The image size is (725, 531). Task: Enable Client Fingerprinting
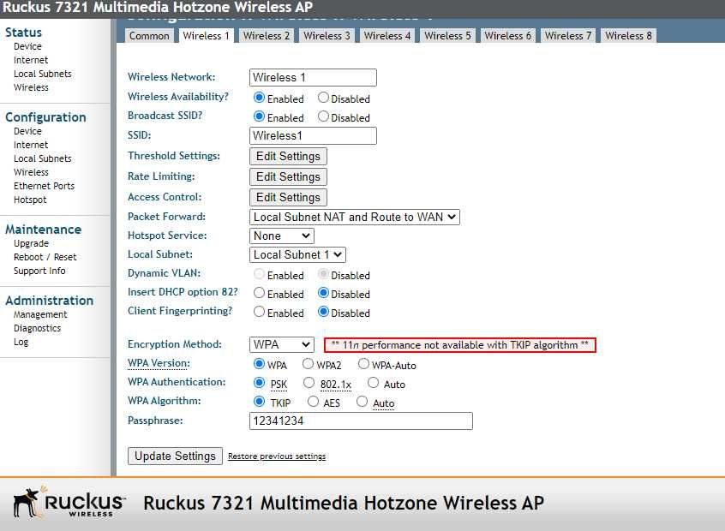260,312
